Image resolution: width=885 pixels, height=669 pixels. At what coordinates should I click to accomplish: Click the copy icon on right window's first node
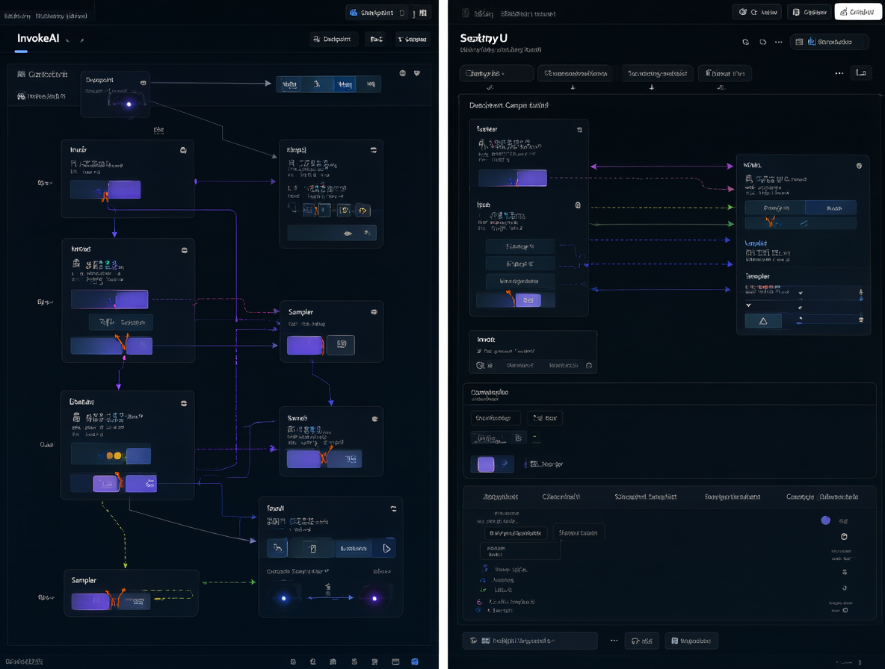click(x=579, y=130)
